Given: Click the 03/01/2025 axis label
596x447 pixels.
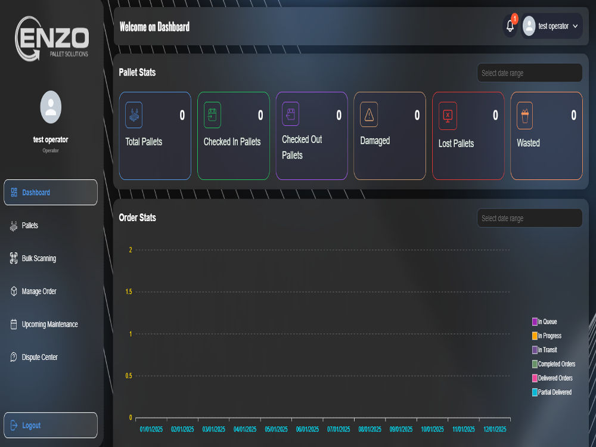Looking at the screenshot, I should point(213,429).
